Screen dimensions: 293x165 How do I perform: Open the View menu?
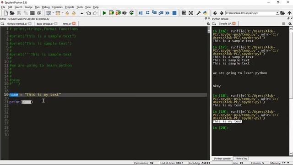(88, 7)
